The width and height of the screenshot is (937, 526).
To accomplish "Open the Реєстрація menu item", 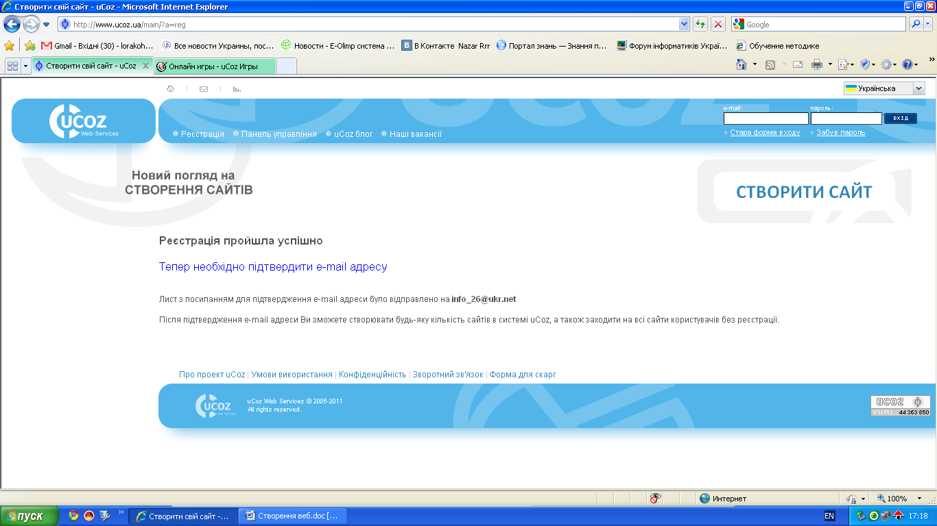I will click(x=202, y=134).
